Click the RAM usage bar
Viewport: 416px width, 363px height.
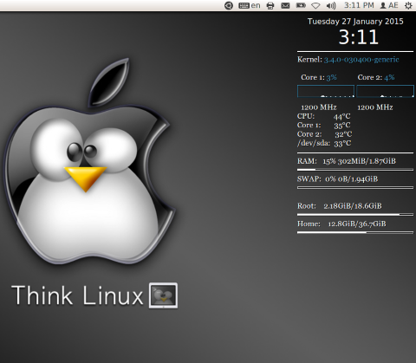point(355,170)
